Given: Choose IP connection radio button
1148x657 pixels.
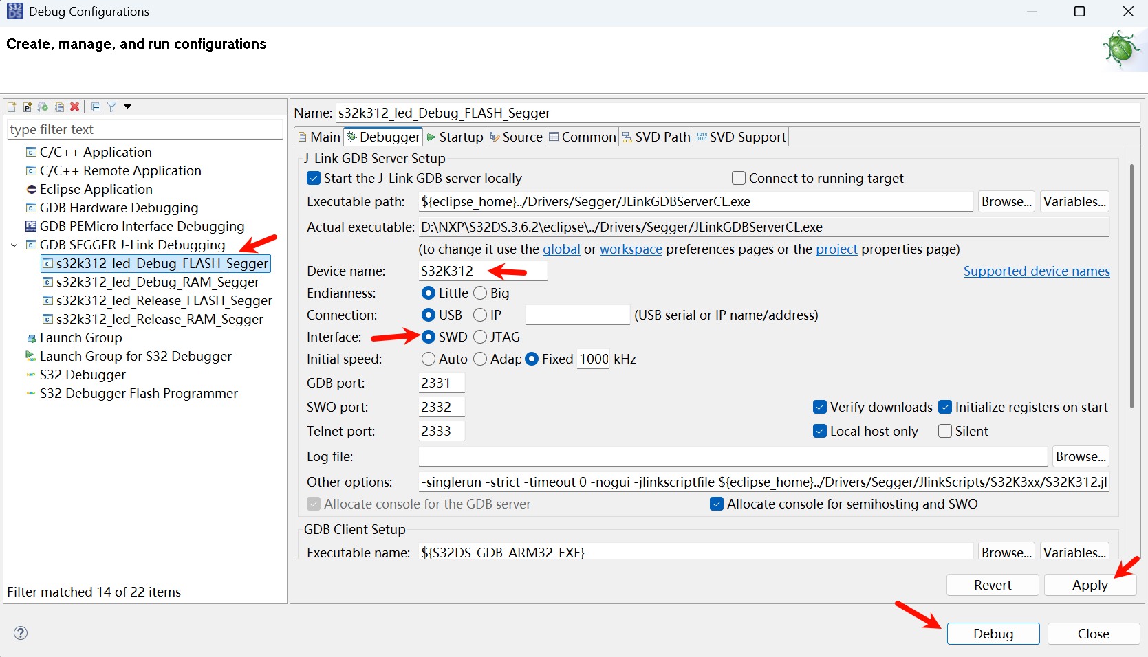Looking at the screenshot, I should [480, 315].
